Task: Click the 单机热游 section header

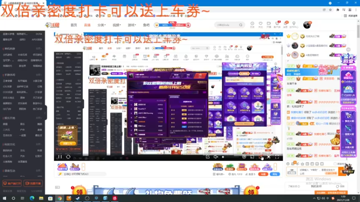Action: (x=9, y=48)
